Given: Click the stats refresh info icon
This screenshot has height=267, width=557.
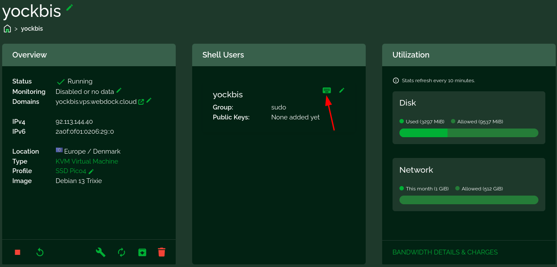Looking at the screenshot, I should click(396, 80).
